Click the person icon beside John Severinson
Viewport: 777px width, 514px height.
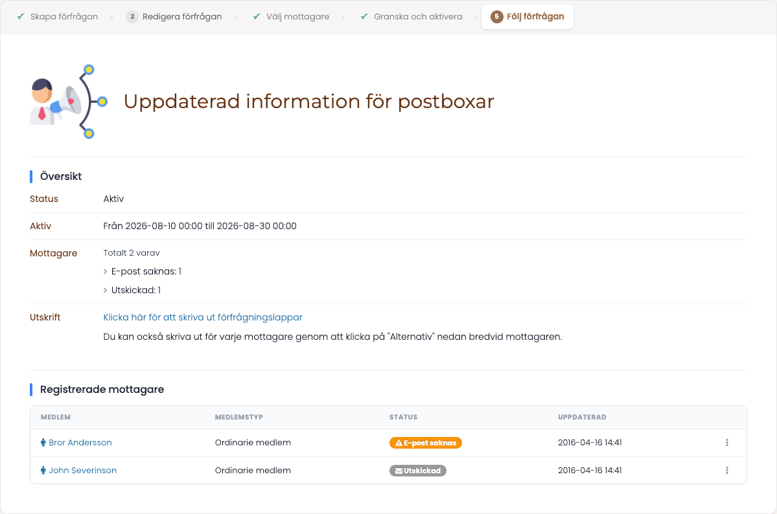coord(43,471)
